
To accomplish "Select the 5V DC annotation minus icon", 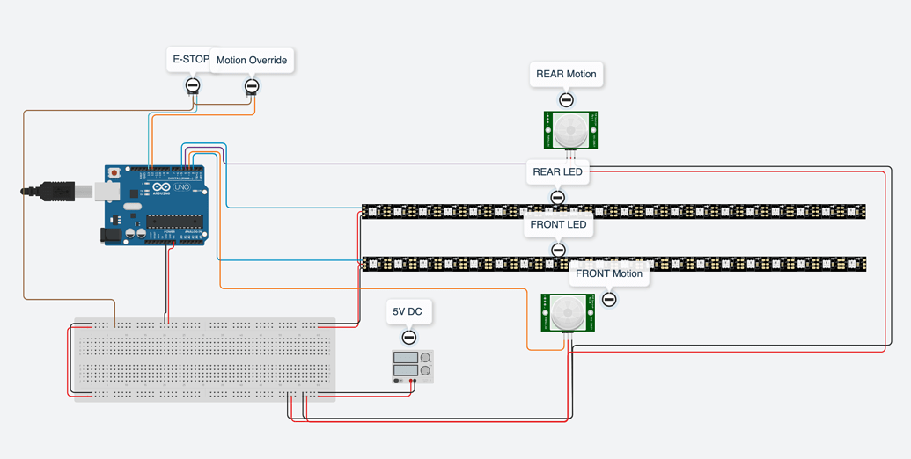I will (408, 338).
